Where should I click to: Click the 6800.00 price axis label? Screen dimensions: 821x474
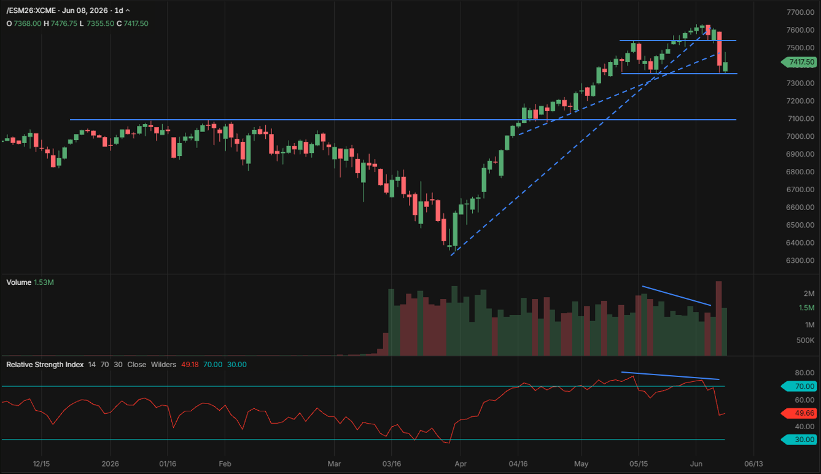(x=800, y=172)
